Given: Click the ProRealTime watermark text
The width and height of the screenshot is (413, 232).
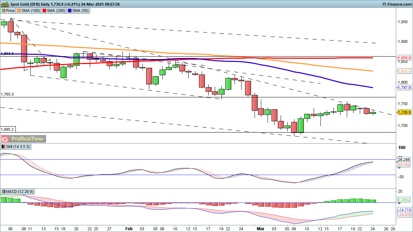Looking at the screenshot, I should 26,139.
